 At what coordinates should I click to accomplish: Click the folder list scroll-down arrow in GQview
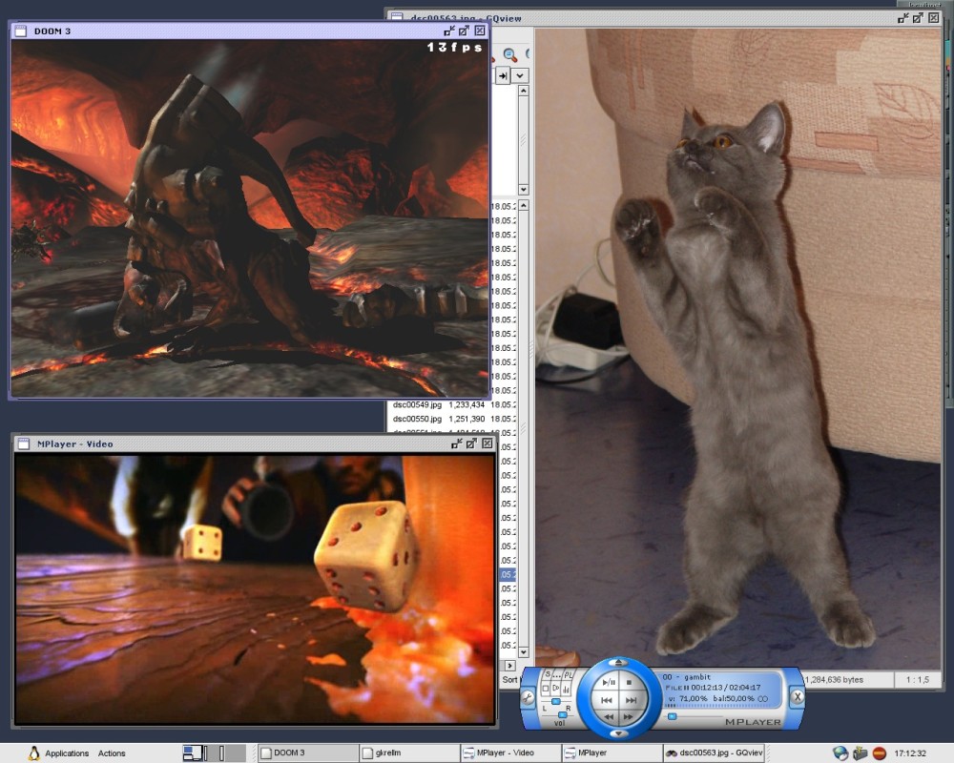pyautogui.click(x=523, y=189)
